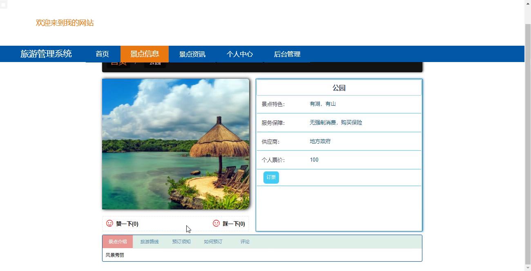Click the 旅游管理系统 brand title
531x271 pixels.
point(46,54)
